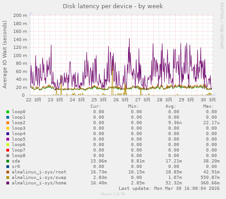
Task: Select the loop1 legend label
Action: click(x=19, y=117)
